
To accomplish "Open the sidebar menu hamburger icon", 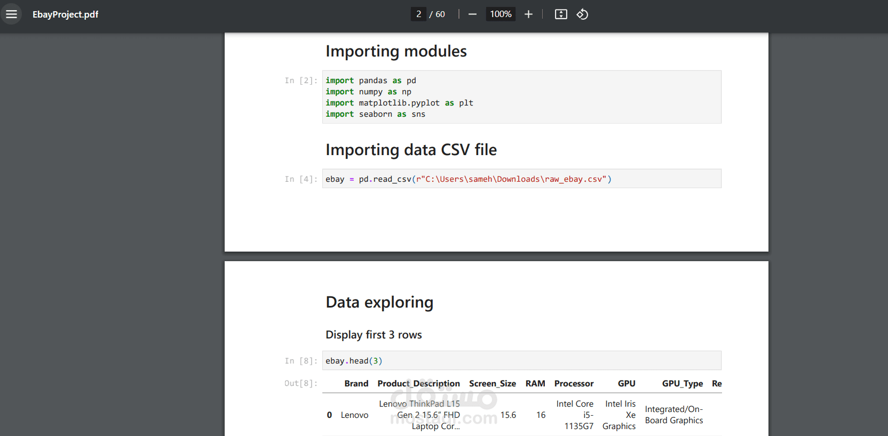I will (11, 14).
